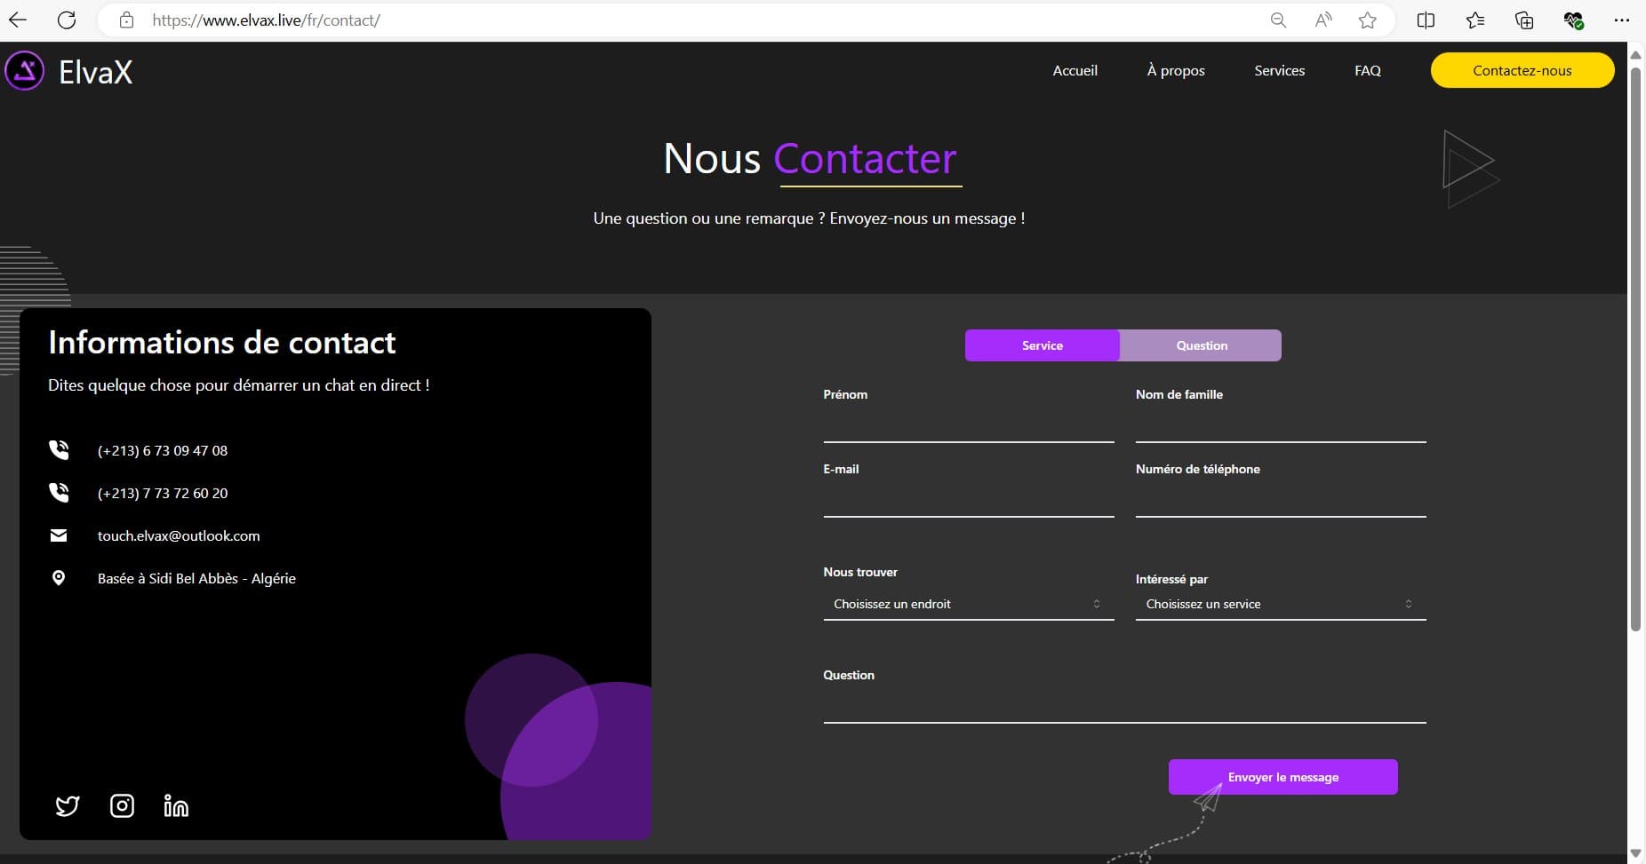
Task: Open browser settings and more menu
Action: point(1621,20)
